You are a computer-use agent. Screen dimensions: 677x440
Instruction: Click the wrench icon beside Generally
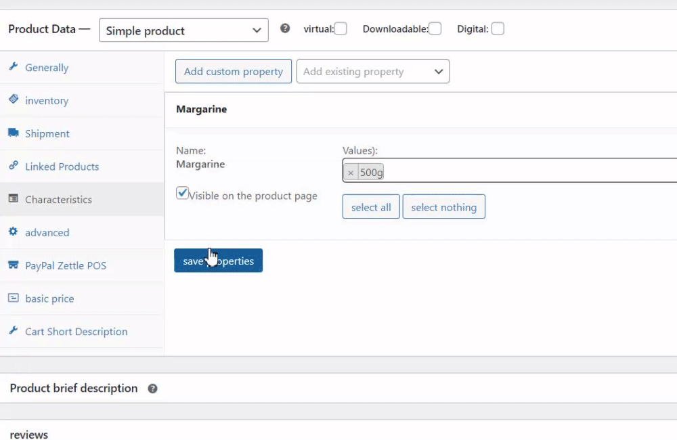pyautogui.click(x=13, y=67)
